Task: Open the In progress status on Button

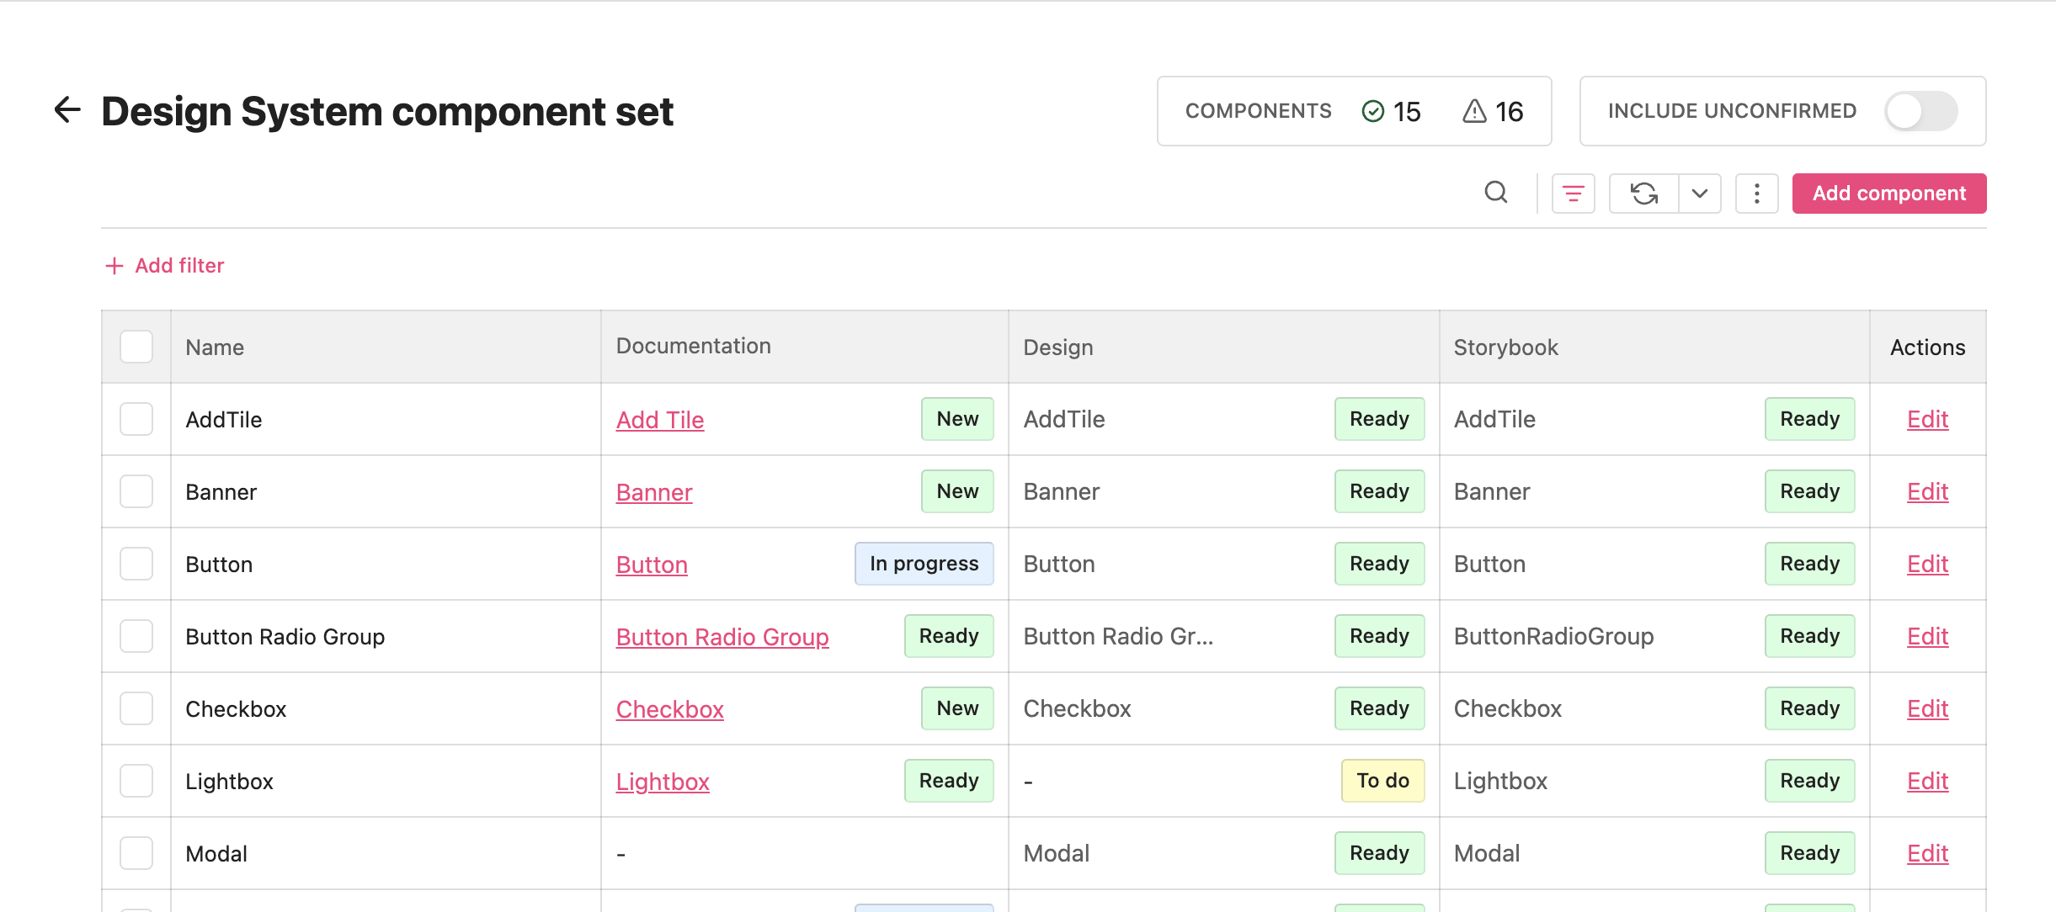Action: click(x=924, y=564)
